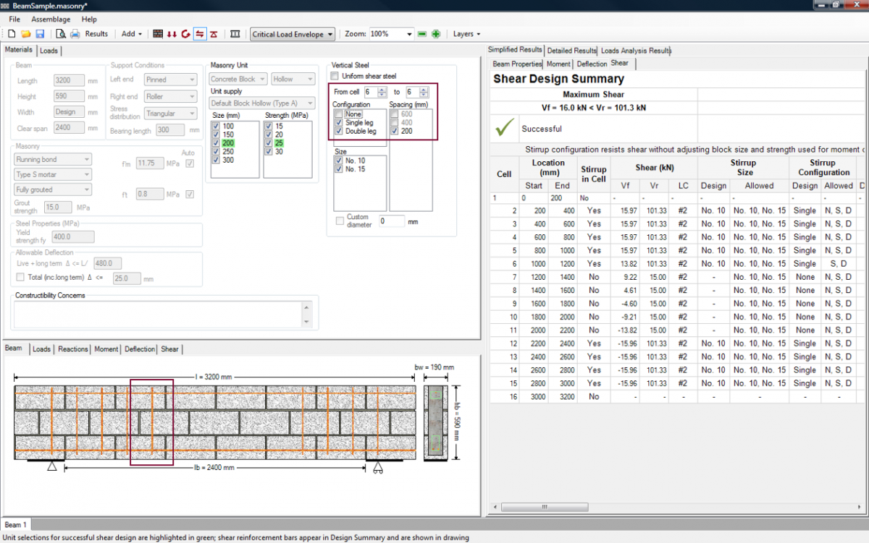
Task: Uncheck the No. 15 stirrup size
Action: (x=339, y=169)
